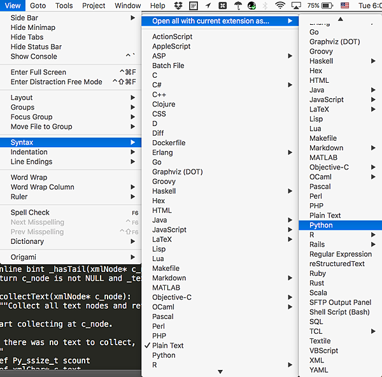Click scroll-up arrow atop rightmost submenu
Viewport: 382px width, 377px height.
coord(340,18)
